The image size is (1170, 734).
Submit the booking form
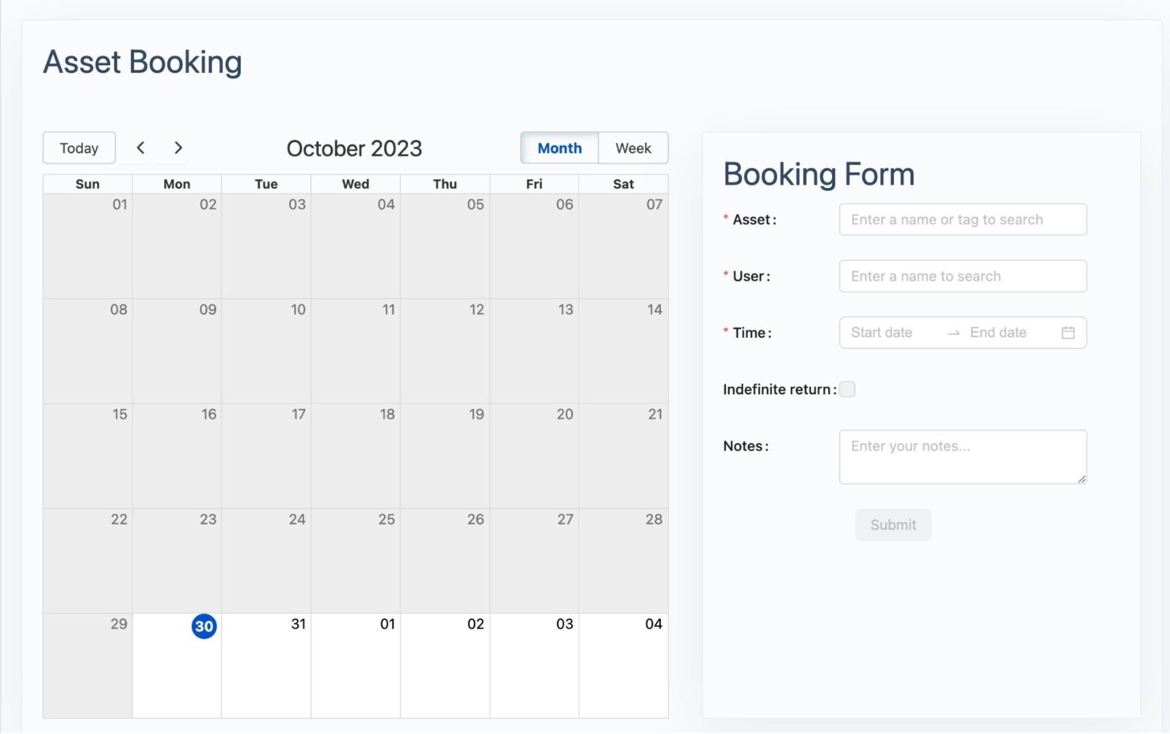pyautogui.click(x=893, y=525)
